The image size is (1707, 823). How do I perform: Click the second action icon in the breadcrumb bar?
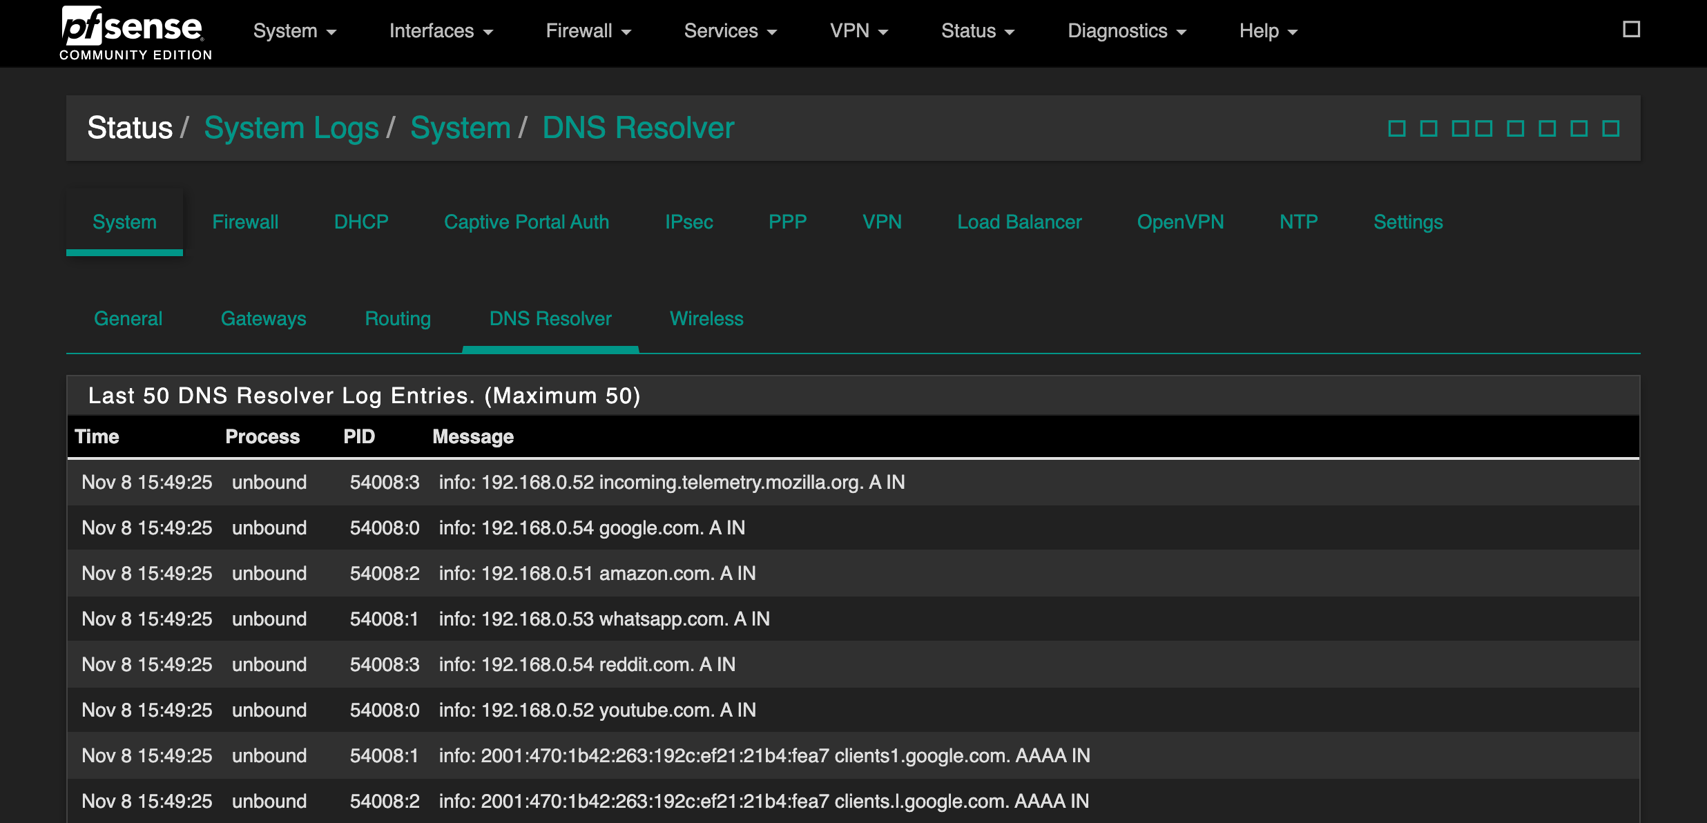click(1427, 128)
